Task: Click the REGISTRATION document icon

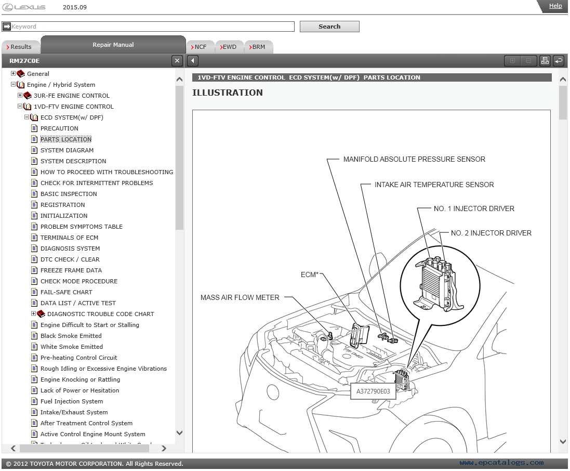Action: 34,205
